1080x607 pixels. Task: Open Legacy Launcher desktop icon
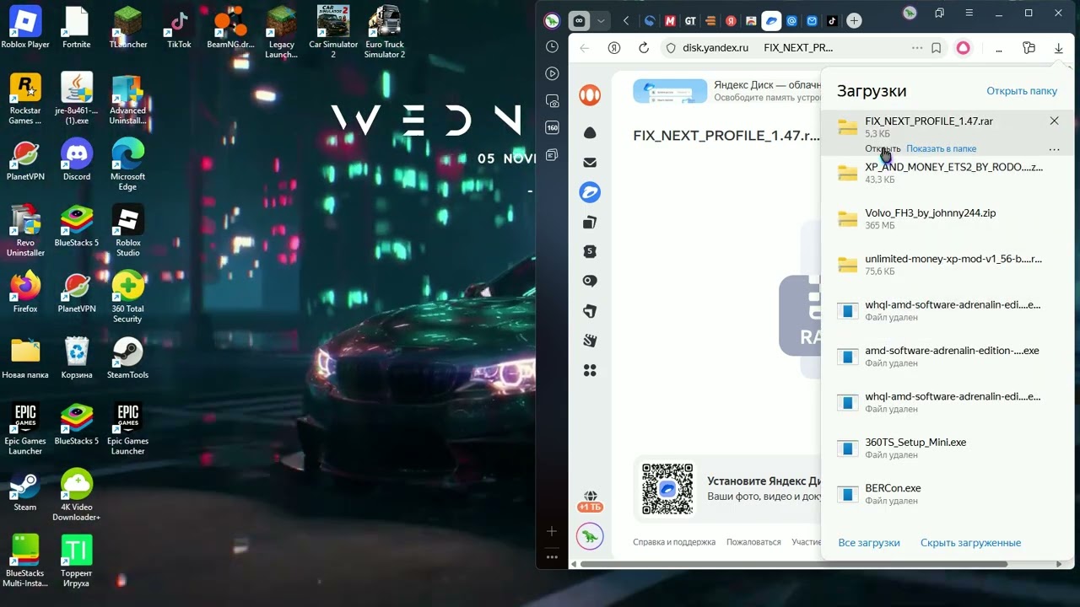tap(281, 32)
